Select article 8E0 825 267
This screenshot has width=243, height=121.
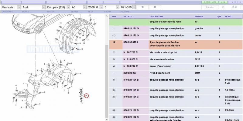coord(130,73)
